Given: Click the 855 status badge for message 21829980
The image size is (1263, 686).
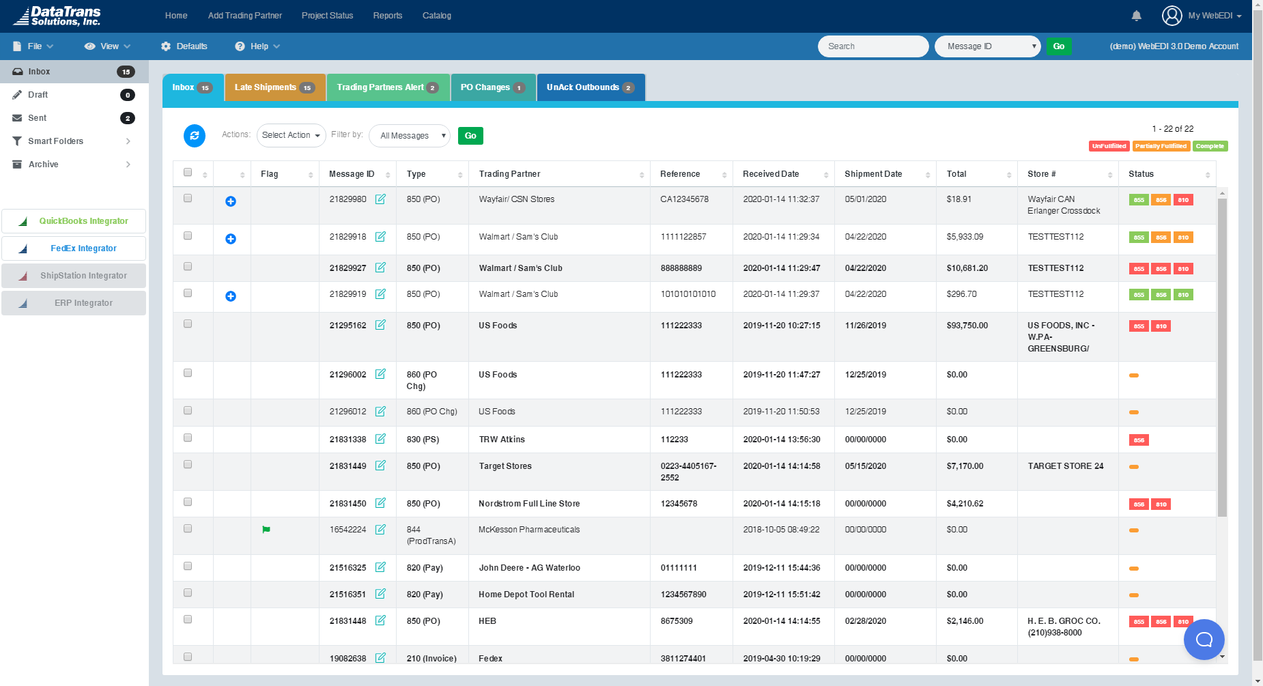Looking at the screenshot, I should [x=1139, y=200].
